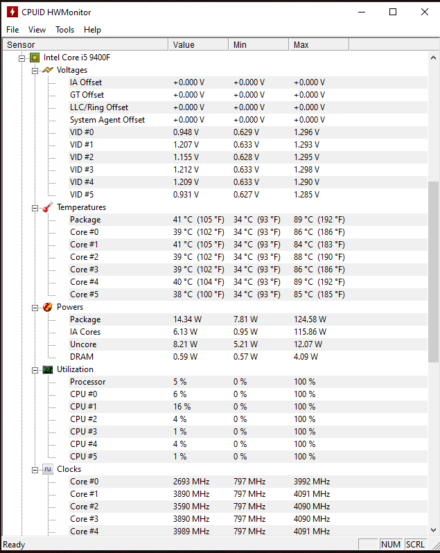This screenshot has width=440, height=553.
Task: Click the Temperatures thermometer icon
Action: click(x=48, y=207)
